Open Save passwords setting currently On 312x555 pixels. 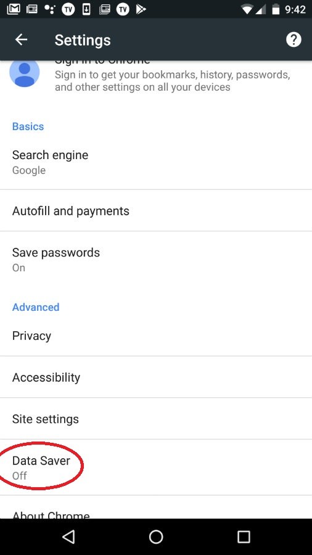156,260
